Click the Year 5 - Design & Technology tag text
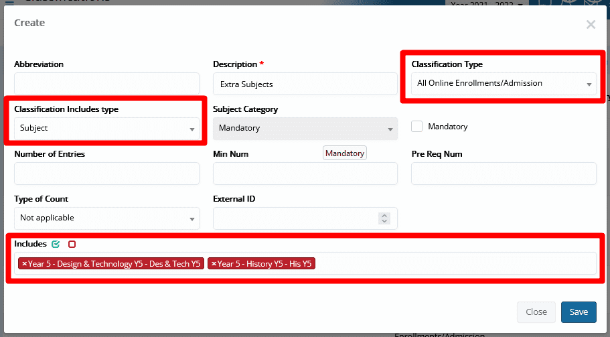 pyautogui.click(x=115, y=264)
